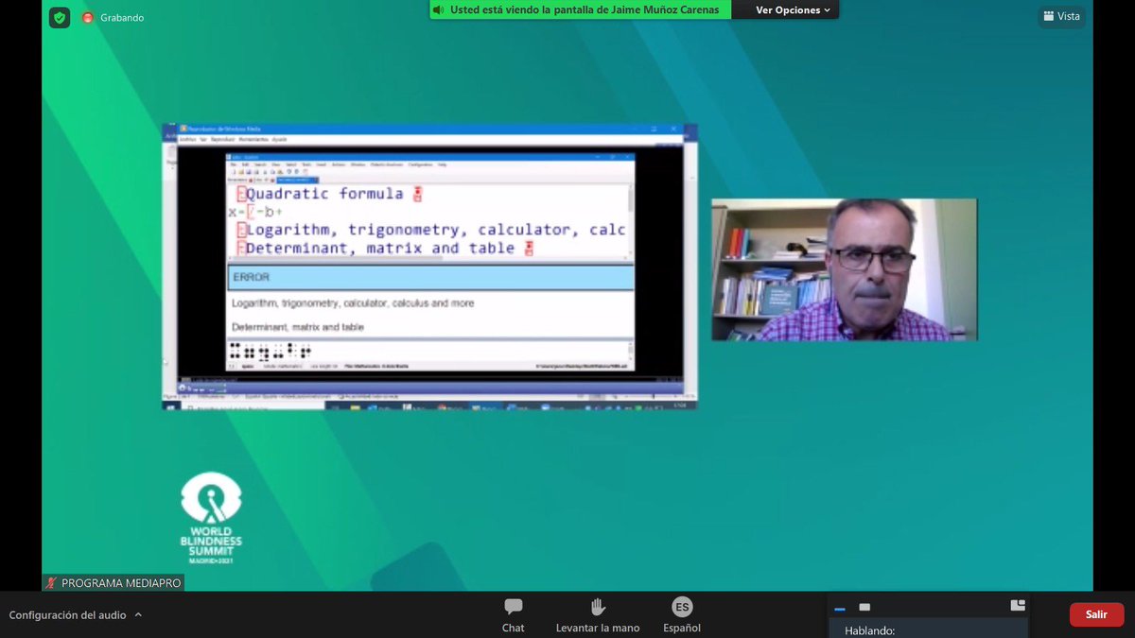Click the screen sharing notification bar
Viewport: 1135px width, 638px height.
click(582, 10)
